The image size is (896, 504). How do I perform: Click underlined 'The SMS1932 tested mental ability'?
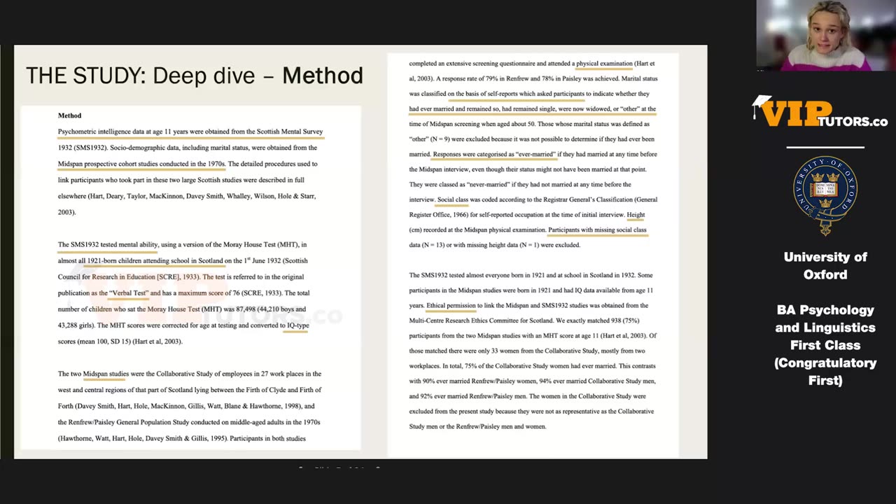[x=108, y=244]
